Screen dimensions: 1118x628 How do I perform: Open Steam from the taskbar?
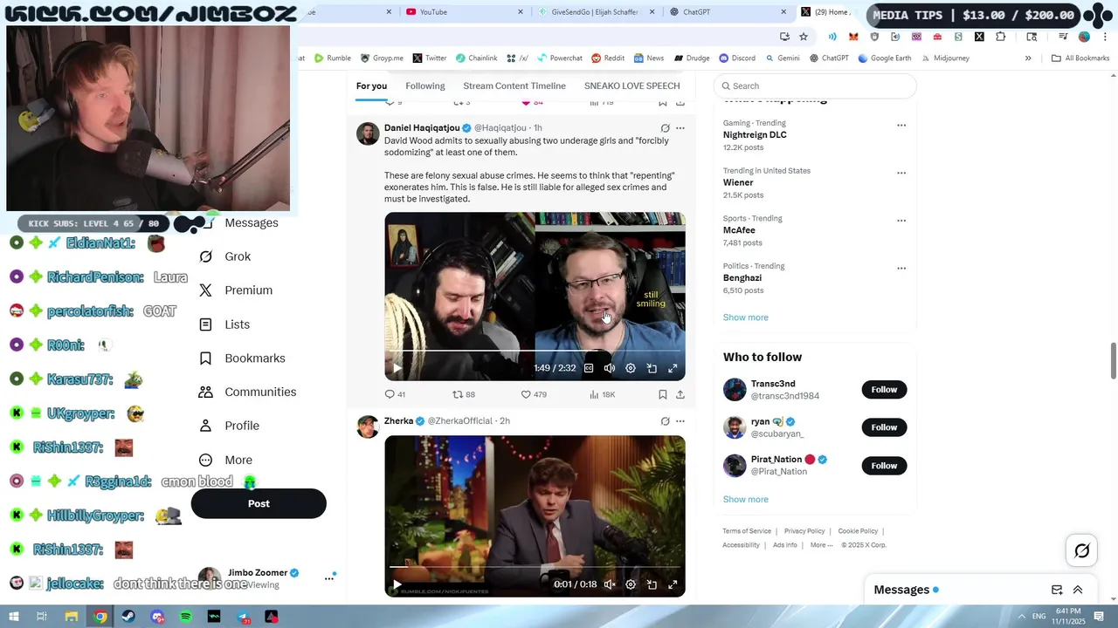click(x=128, y=617)
